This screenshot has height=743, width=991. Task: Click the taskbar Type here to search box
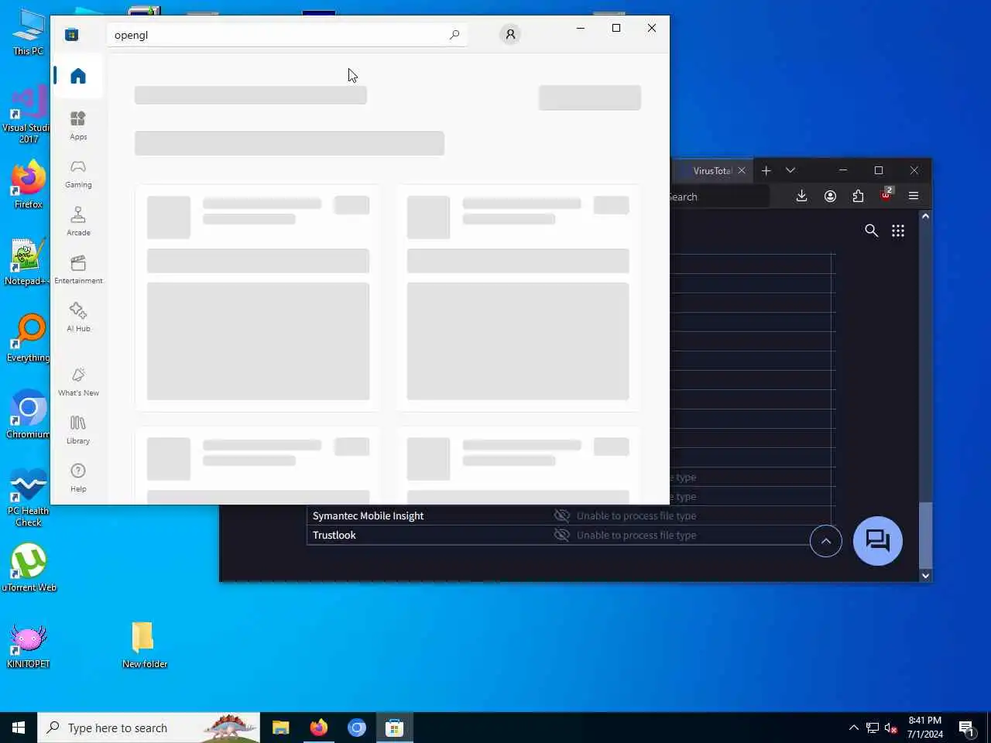point(149,728)
